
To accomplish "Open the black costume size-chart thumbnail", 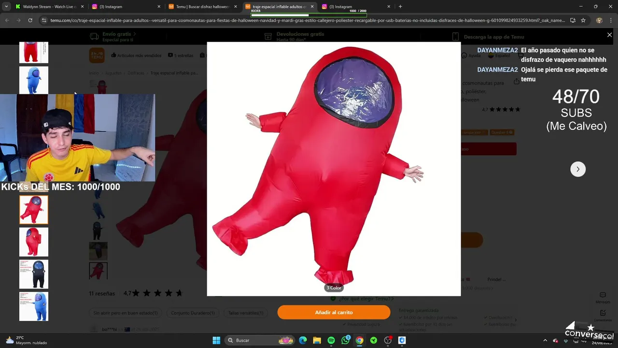I will pyautogui.click(x=34, y=274).
